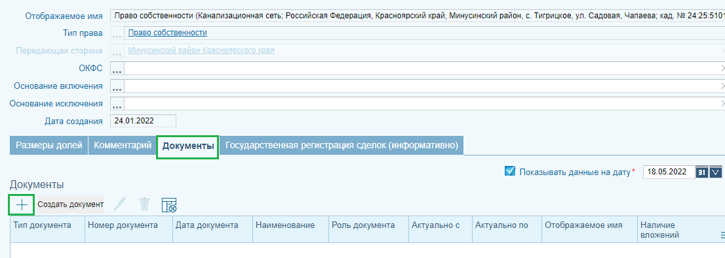Image resolution: width=725 pixels, height=258 pixels.
Task: Switch to Размеры долей tab
Action: coord(49,145)
